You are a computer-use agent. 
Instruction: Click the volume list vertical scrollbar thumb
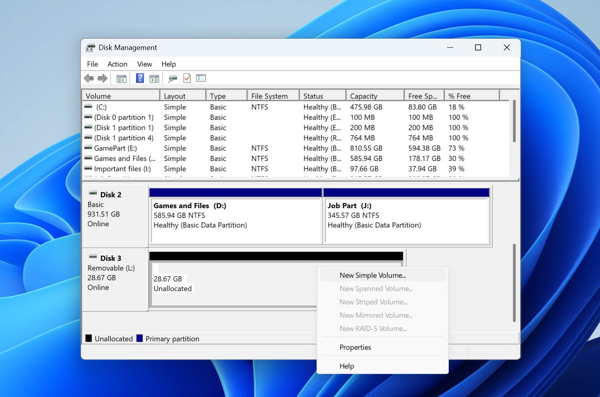click(514, 121)
